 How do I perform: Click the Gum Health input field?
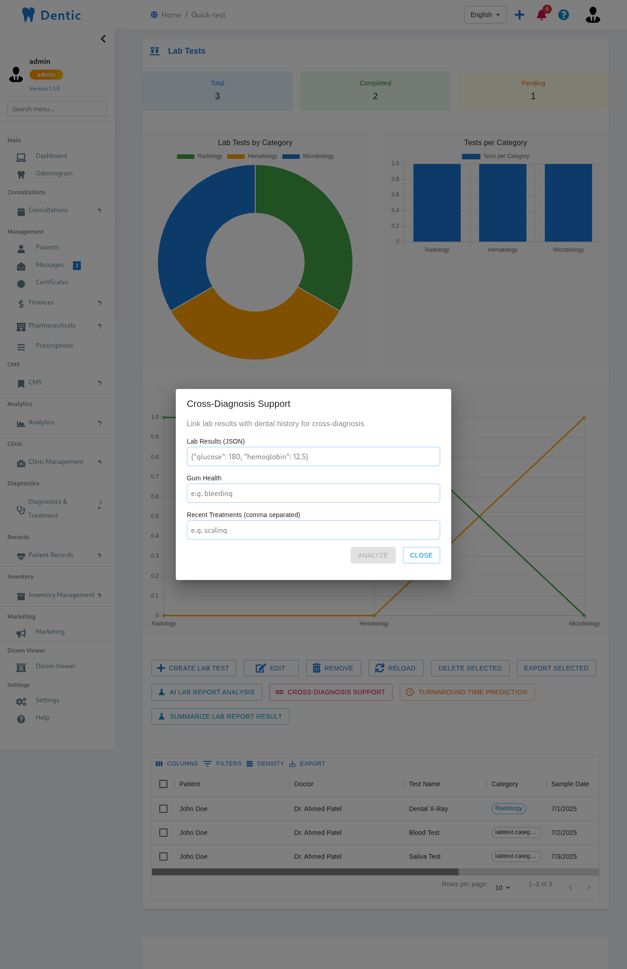click(x=313, y=493)
